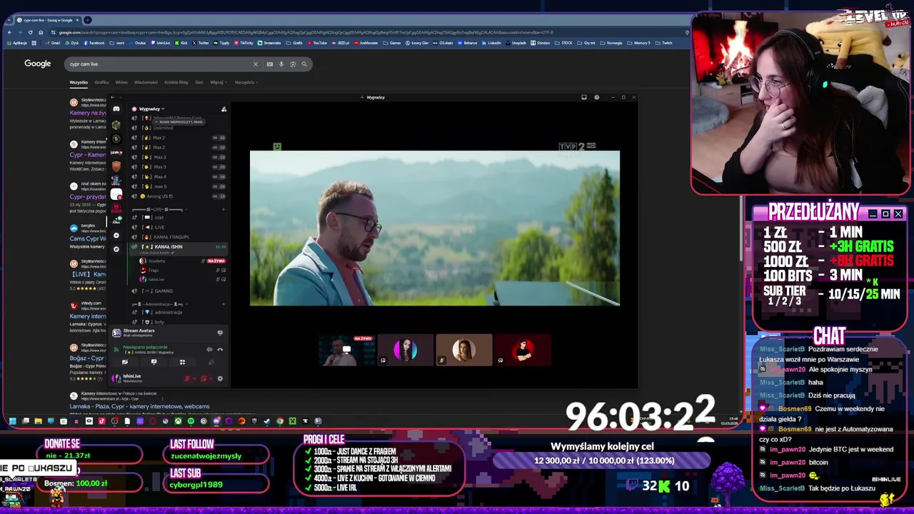Open Discord activities grid button
Image resolution: width=914 pixels, height=514 pixels.
tap(182, 362)
